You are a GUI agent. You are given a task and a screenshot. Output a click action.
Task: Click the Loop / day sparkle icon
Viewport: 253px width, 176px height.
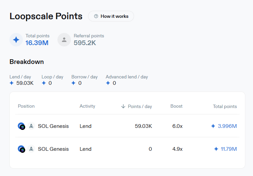coord(44,83)
